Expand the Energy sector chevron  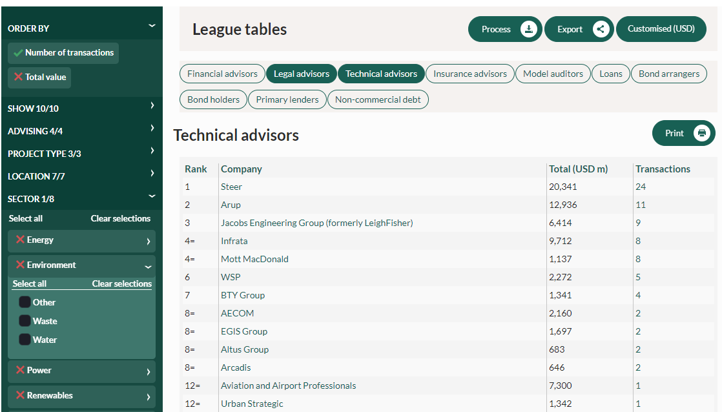click(x=149, y=242)
